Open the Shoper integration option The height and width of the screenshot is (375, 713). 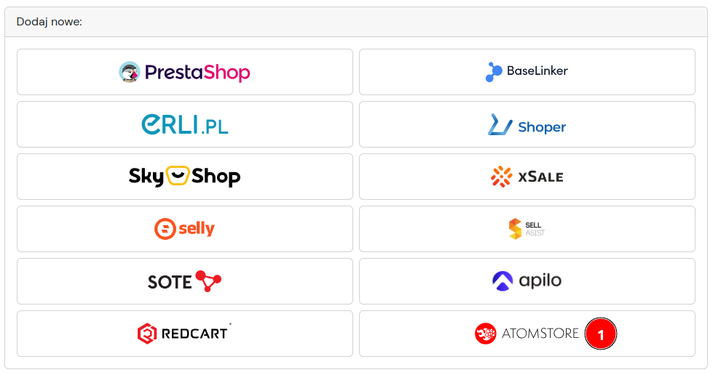click(527, 124)
